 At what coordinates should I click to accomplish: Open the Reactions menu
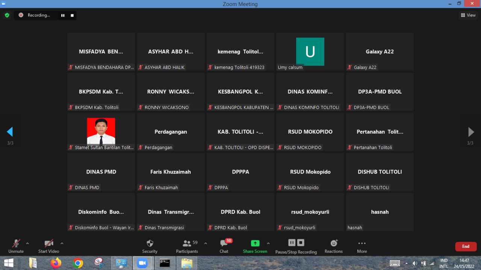click(334, 243)
